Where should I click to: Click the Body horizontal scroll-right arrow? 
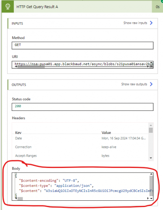pyautogui.click(x=148, y=198)
